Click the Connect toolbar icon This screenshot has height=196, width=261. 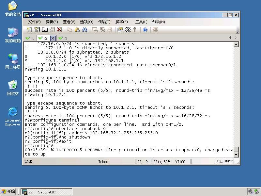click(30, 30)
